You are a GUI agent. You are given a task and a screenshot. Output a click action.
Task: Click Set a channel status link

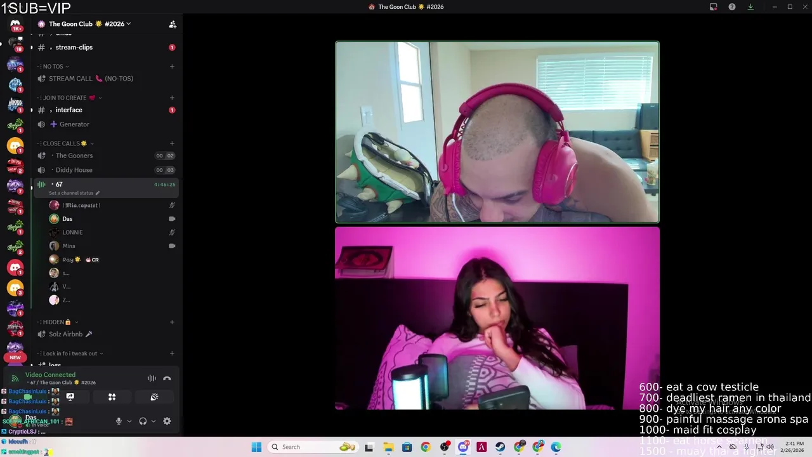click(71, 193)
